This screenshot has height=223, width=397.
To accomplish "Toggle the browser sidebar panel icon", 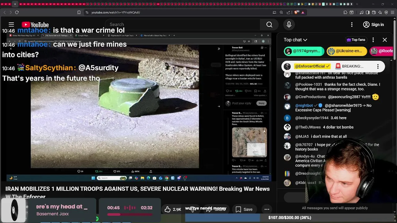I will (368, 12).
